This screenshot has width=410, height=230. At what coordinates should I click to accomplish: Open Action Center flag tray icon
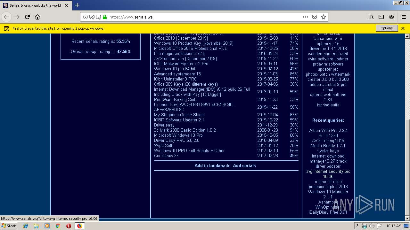[379, 226]
